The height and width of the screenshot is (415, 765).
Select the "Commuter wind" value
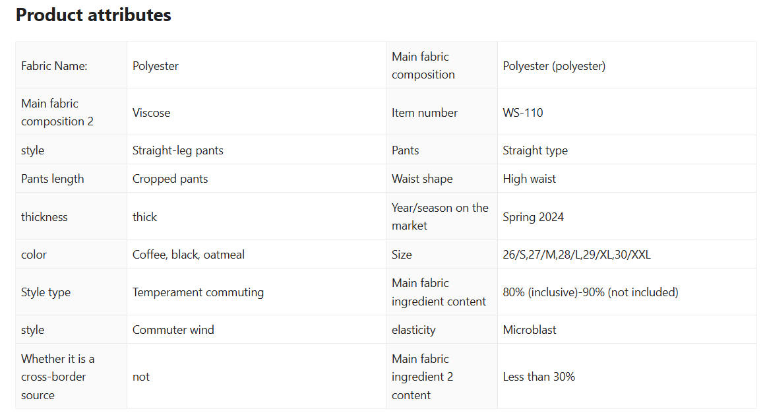click(173, 330)
